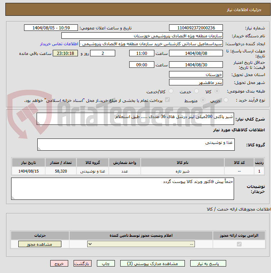Screen dimensions: 271x273
Task: Click اطلاعات مجوزهای ارائه خدمت / کالا heading
Action: point(239,209)
